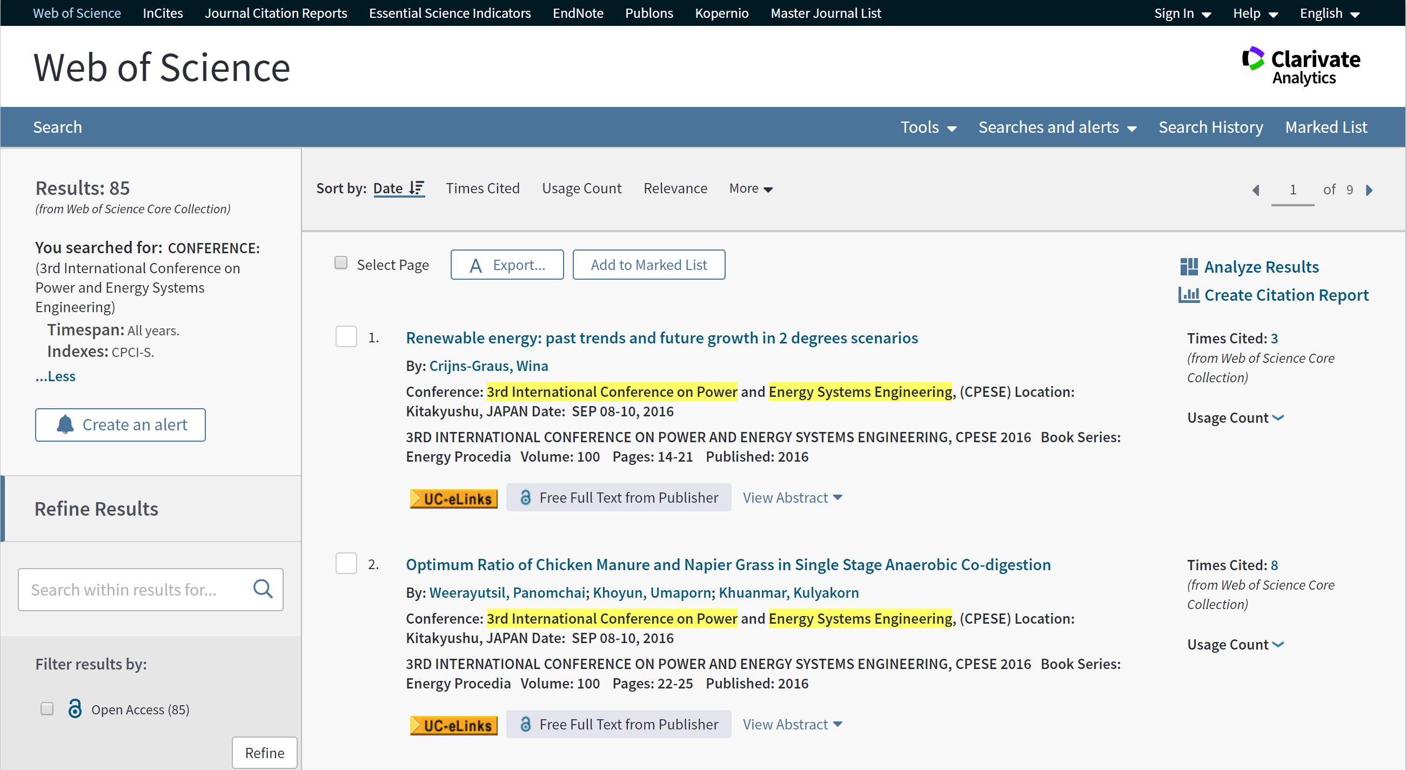Sort results by Times Cited
This screenshot has height=770, width=1407.
tap(483, 188)
